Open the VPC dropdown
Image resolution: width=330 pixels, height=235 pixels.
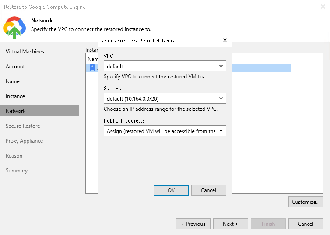165,66
